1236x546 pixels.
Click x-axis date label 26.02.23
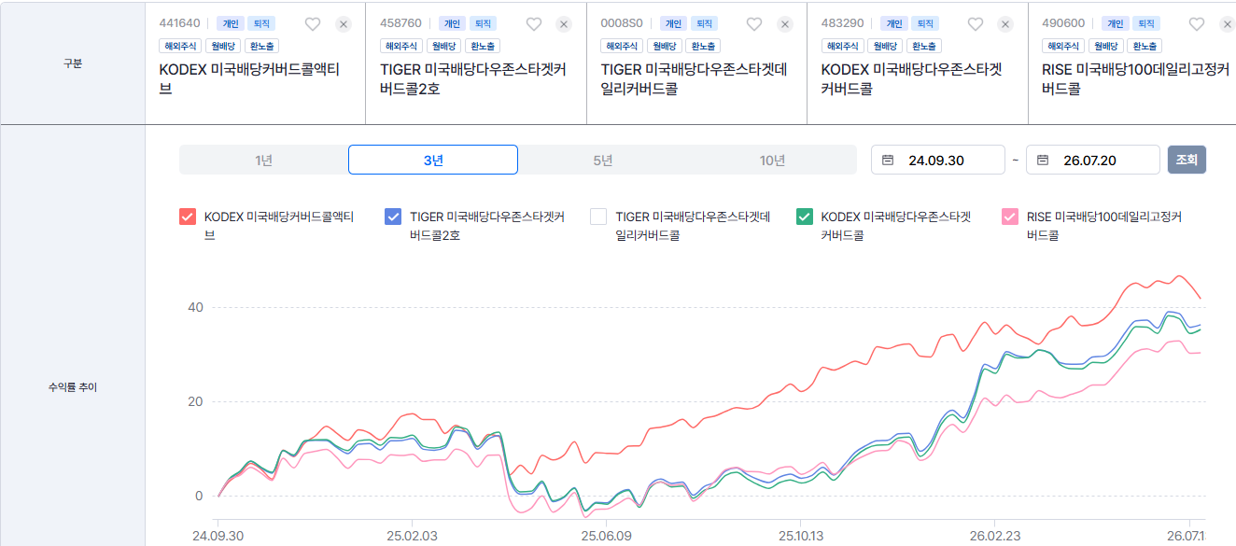(995, 536)
